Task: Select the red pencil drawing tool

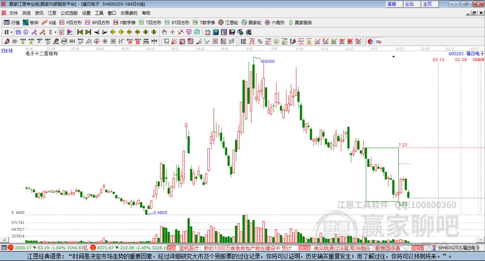Action: pos(7,41)
